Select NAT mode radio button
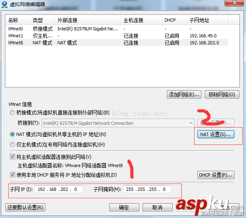This screenshot has height=218, width=246. click(x=12, y=134)
